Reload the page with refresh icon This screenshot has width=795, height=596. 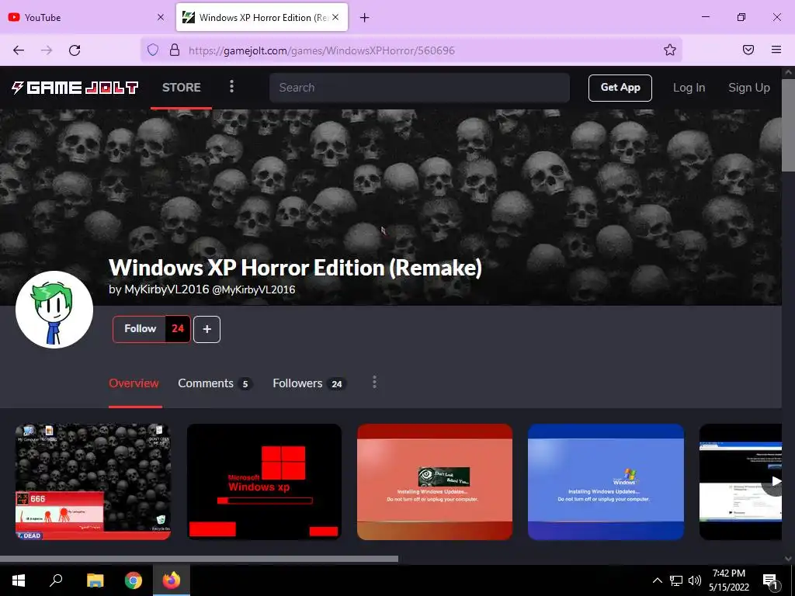[75, 50]
